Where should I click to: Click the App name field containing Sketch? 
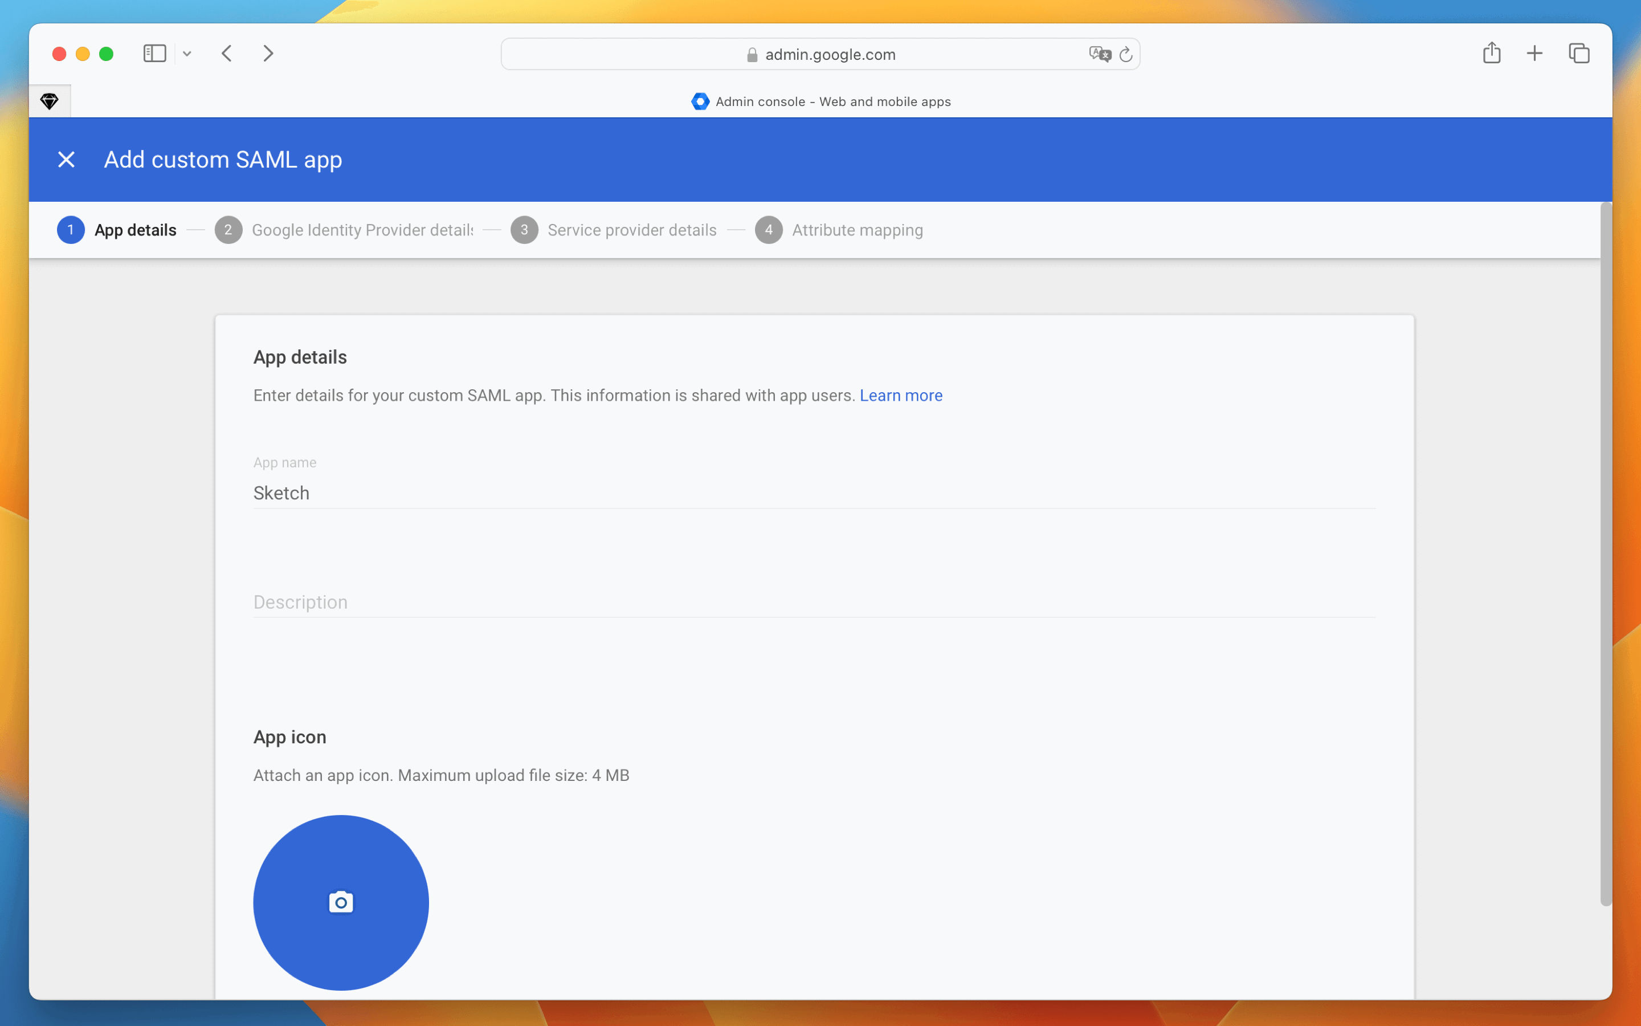pos(814,492)
